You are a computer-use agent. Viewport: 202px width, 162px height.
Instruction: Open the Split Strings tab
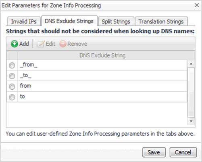pos(116,21)
